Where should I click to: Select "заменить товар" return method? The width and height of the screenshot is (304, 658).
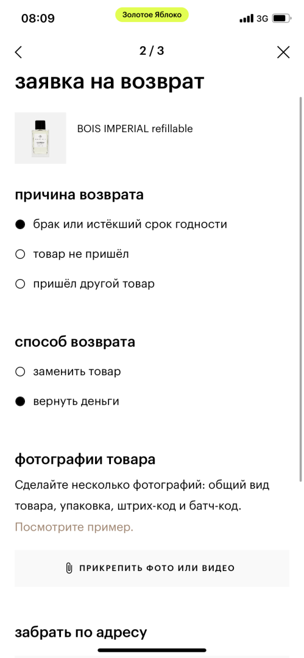[x=68, y=372]
